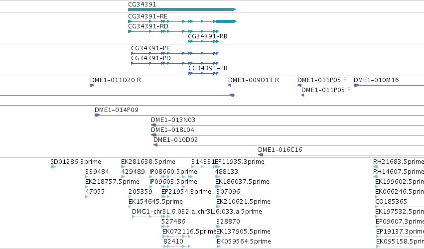Image resolution: width=424 pixels, height=249 pixels.
Task: Click the EK095158.5prime EST label
Action: 400,242
